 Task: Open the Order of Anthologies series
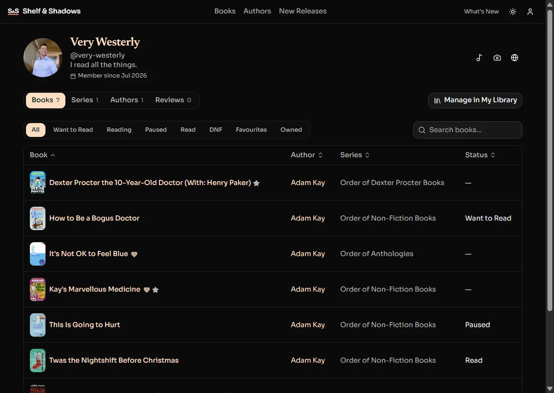[377, 254]
